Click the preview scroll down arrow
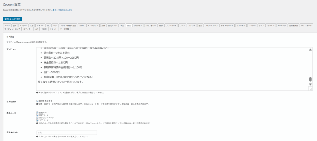 310,84
